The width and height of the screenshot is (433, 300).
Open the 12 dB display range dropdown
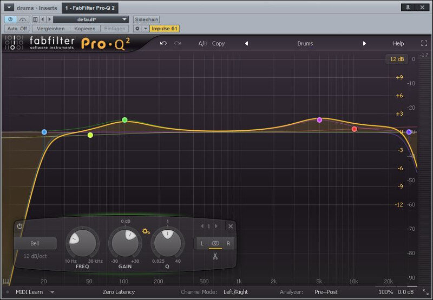(397, 59)
